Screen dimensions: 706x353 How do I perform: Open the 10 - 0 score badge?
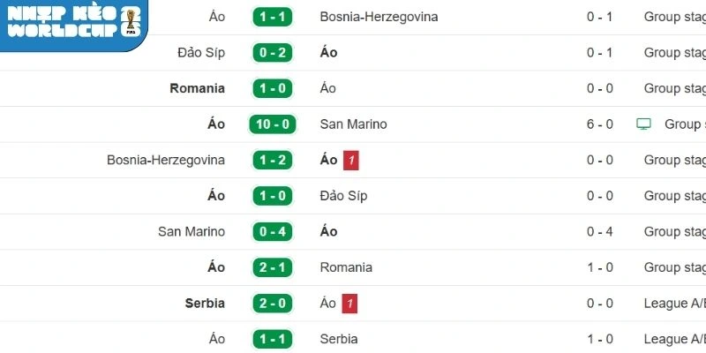click(273, 124)
